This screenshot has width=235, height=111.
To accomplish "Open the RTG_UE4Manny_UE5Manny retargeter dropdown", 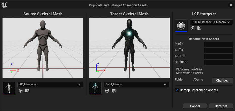I will click(211, 22).
